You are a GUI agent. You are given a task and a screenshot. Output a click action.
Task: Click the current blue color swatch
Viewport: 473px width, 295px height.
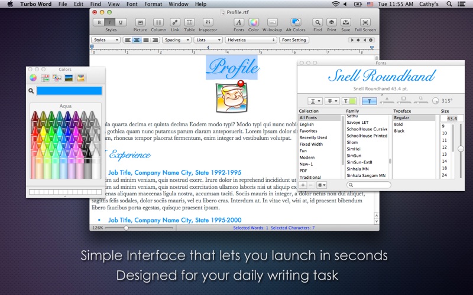pyautogui.click(x=69, y=91)
